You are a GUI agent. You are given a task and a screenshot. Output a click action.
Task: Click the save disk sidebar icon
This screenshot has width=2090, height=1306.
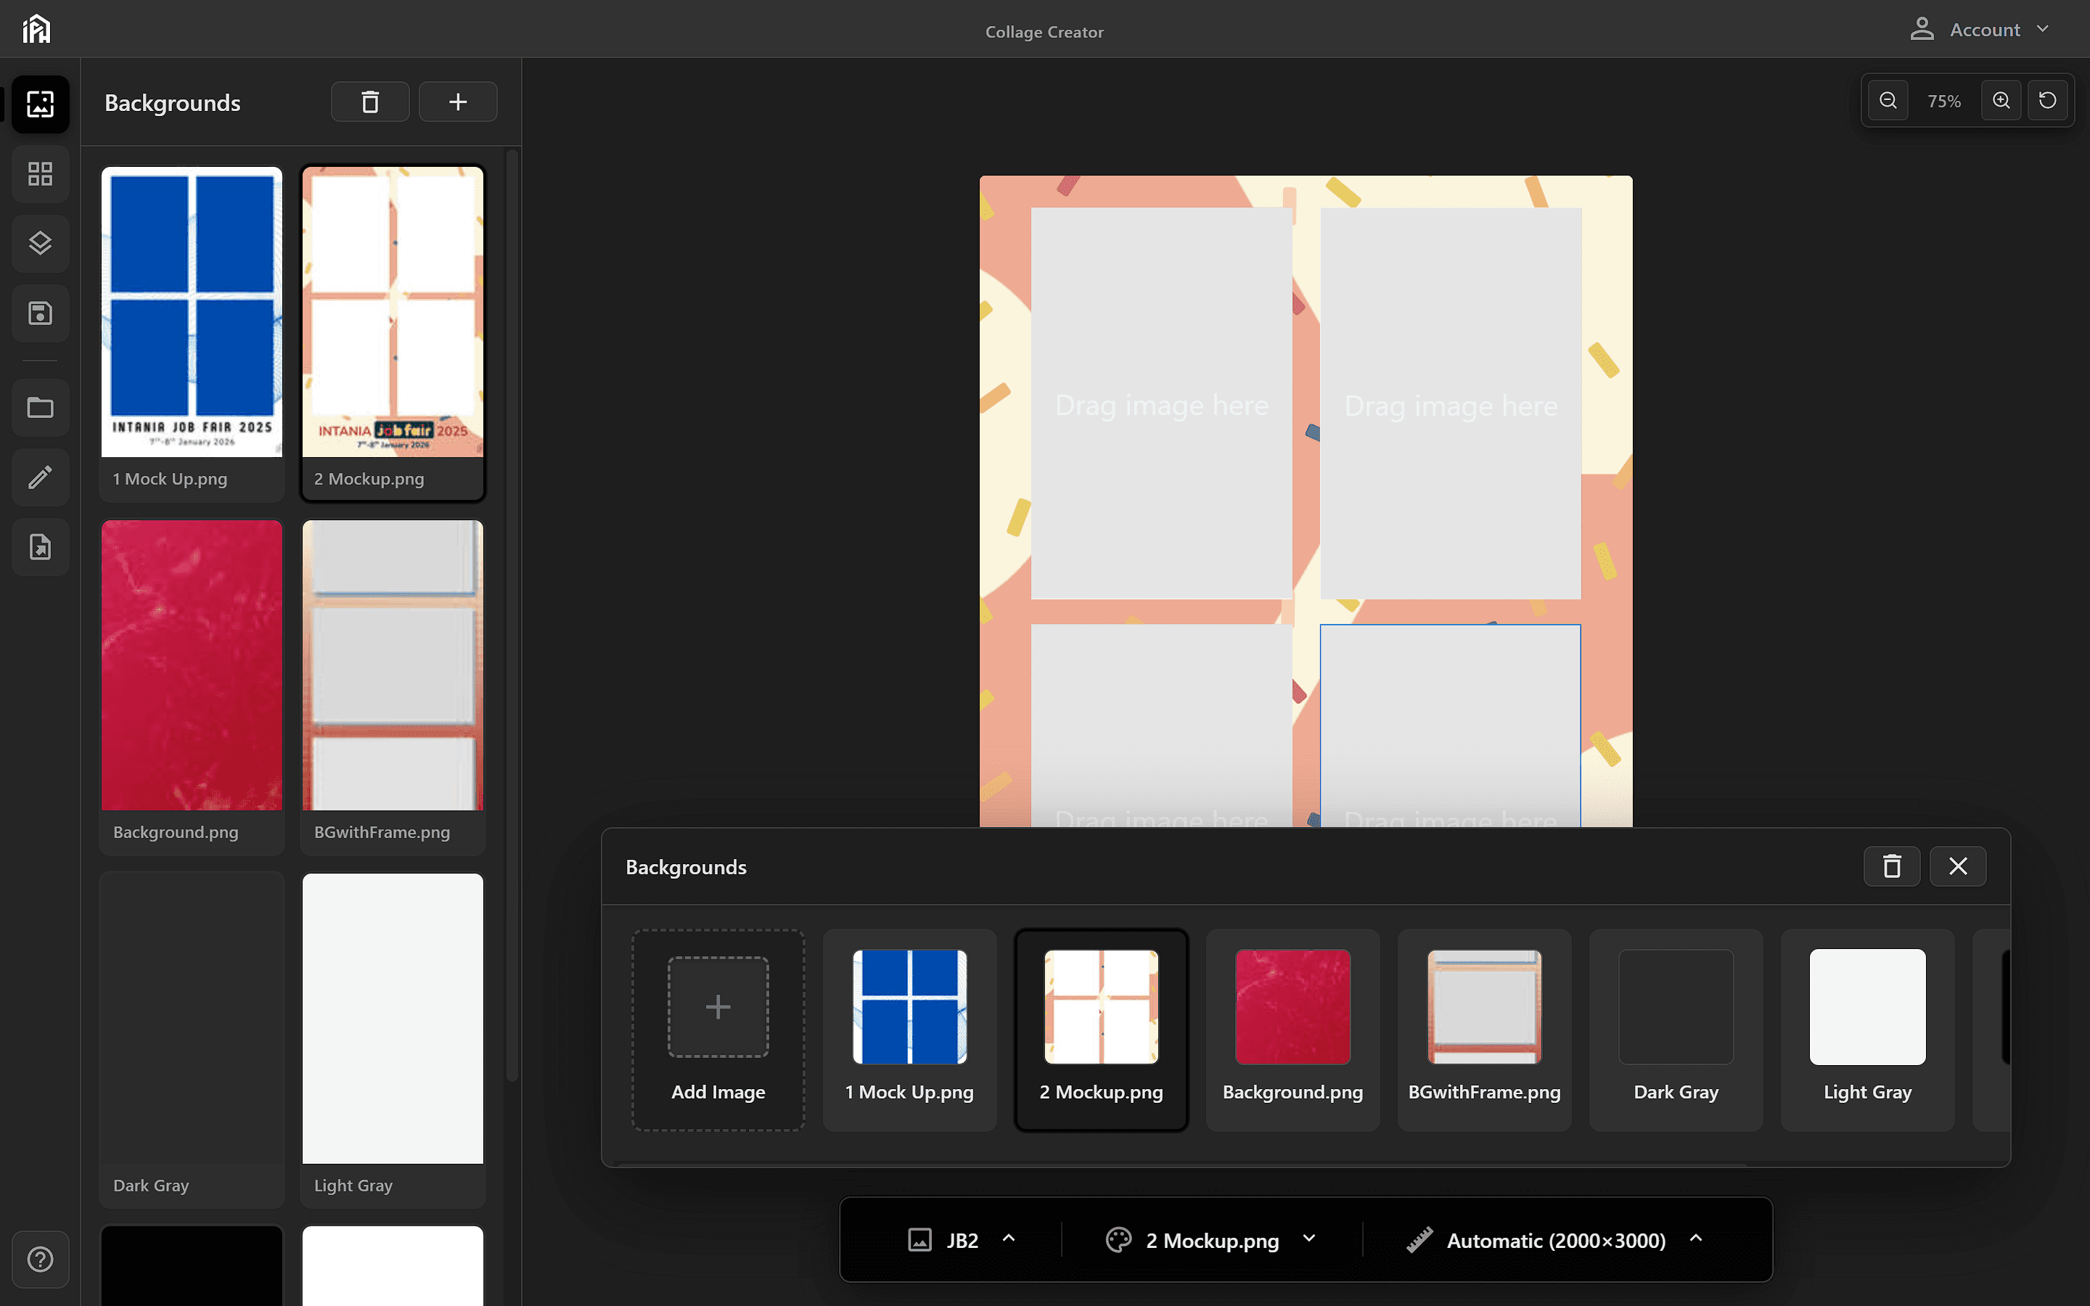[x=41, y=313]
